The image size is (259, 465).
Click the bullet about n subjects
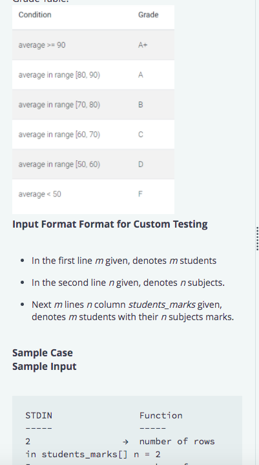point(128,283)
